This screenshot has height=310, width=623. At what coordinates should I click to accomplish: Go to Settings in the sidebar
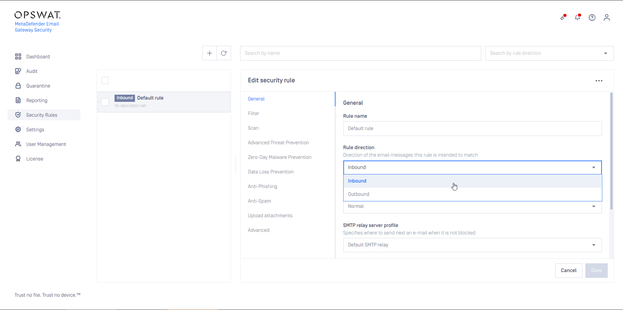pos(35,130)
